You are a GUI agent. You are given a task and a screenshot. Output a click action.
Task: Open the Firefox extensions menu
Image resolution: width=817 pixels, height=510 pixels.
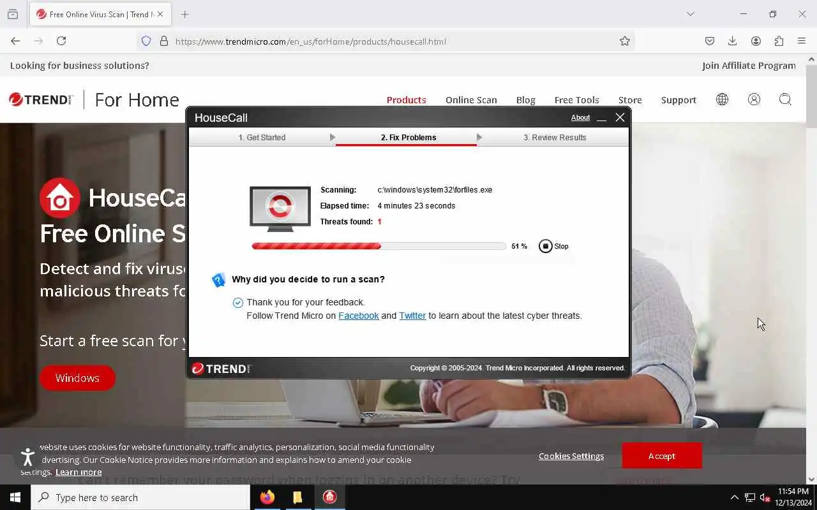point(779,41)
